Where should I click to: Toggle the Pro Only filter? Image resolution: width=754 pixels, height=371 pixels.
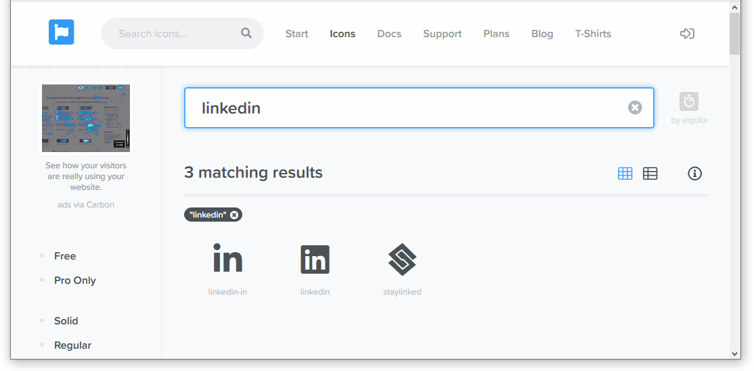pyautogui.click(x=75, y=280)
